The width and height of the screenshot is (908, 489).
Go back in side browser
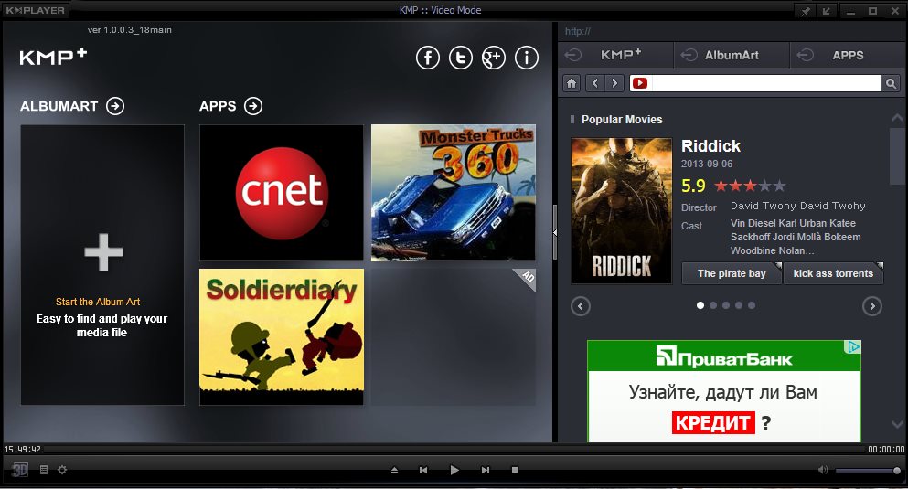tap(594, 83)
